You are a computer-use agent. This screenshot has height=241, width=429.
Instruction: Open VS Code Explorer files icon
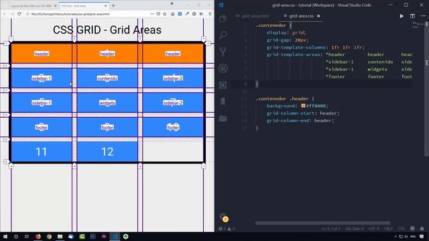click(223, 19)
